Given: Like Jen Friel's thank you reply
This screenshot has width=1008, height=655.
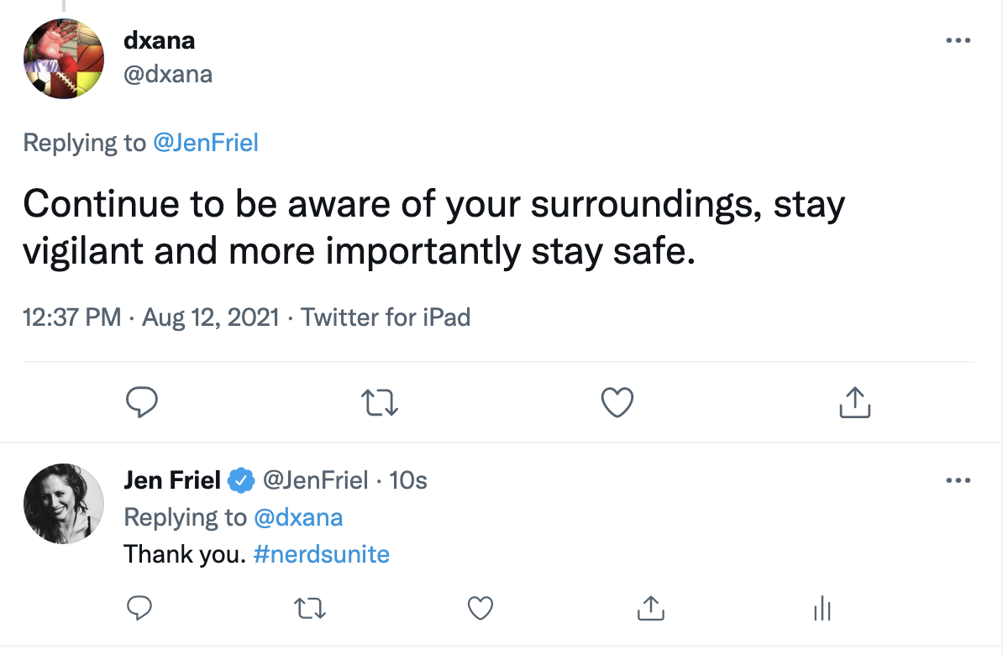Looking at the screenshot, I should click(x=480, y=607).
